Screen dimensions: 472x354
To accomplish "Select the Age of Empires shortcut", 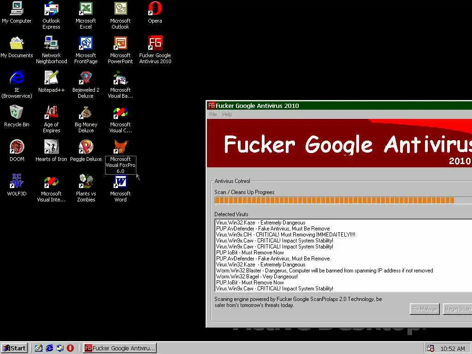I will pyautogui.click(x=51, y=119).
